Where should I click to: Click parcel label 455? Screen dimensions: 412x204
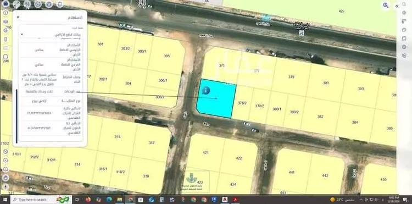tap(383, 180)
